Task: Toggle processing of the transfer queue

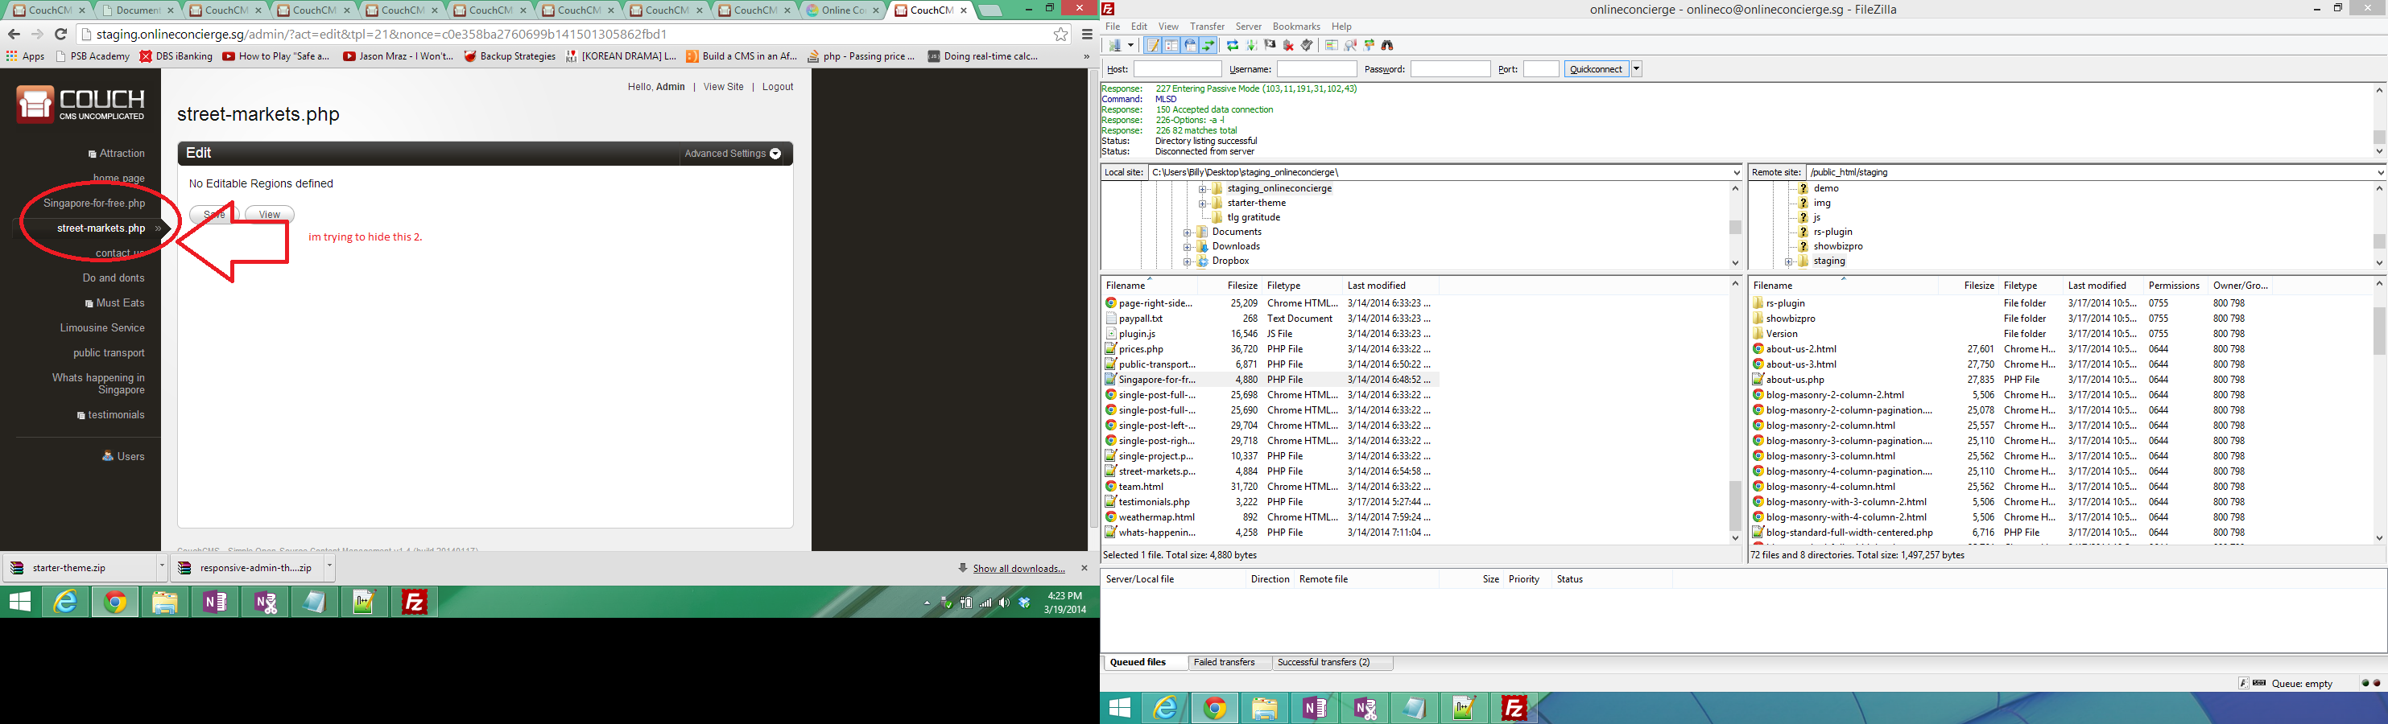Action: [1251, 45]
